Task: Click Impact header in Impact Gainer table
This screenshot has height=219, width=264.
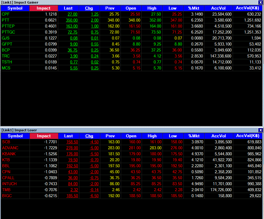Action: pyautogui.click(x=44, y=8)
